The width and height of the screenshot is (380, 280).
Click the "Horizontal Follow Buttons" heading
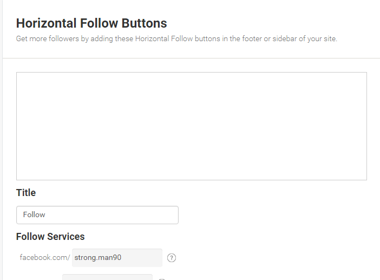click(x=91, y=23)
